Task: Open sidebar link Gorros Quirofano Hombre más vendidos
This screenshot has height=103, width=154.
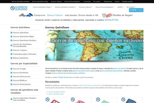Action: click(x=25, y=99)
